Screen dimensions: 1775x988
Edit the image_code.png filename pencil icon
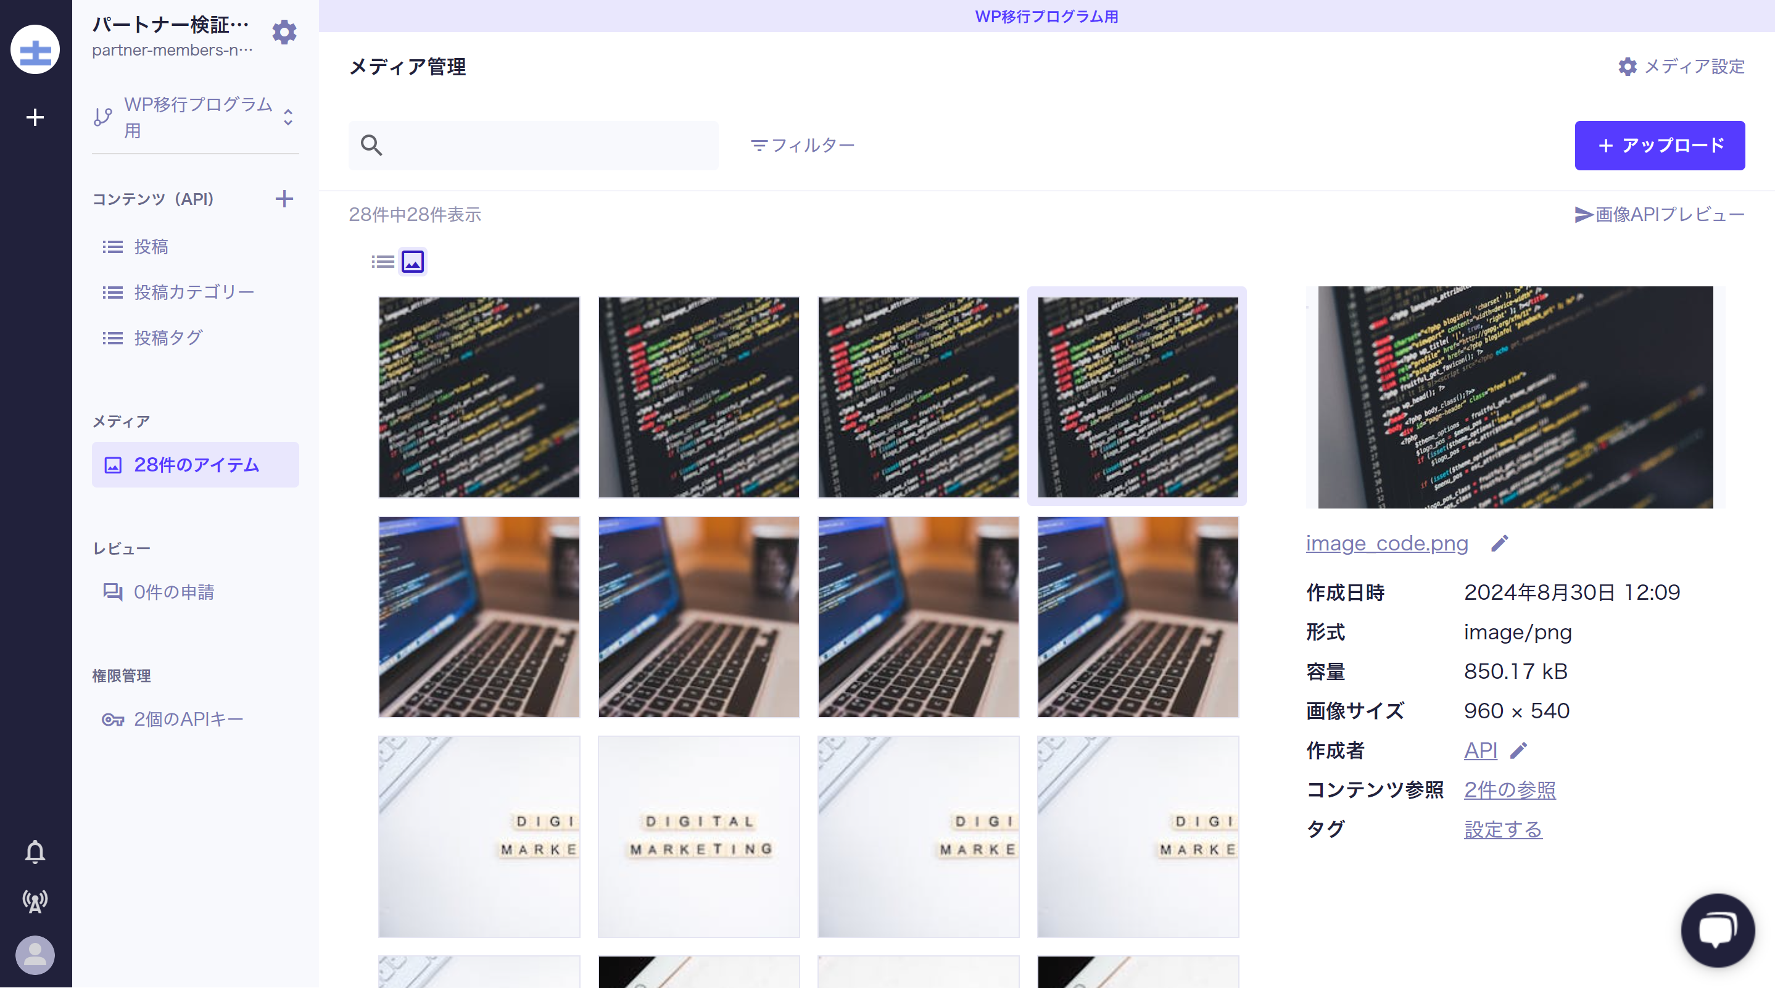click(1499, 543)
